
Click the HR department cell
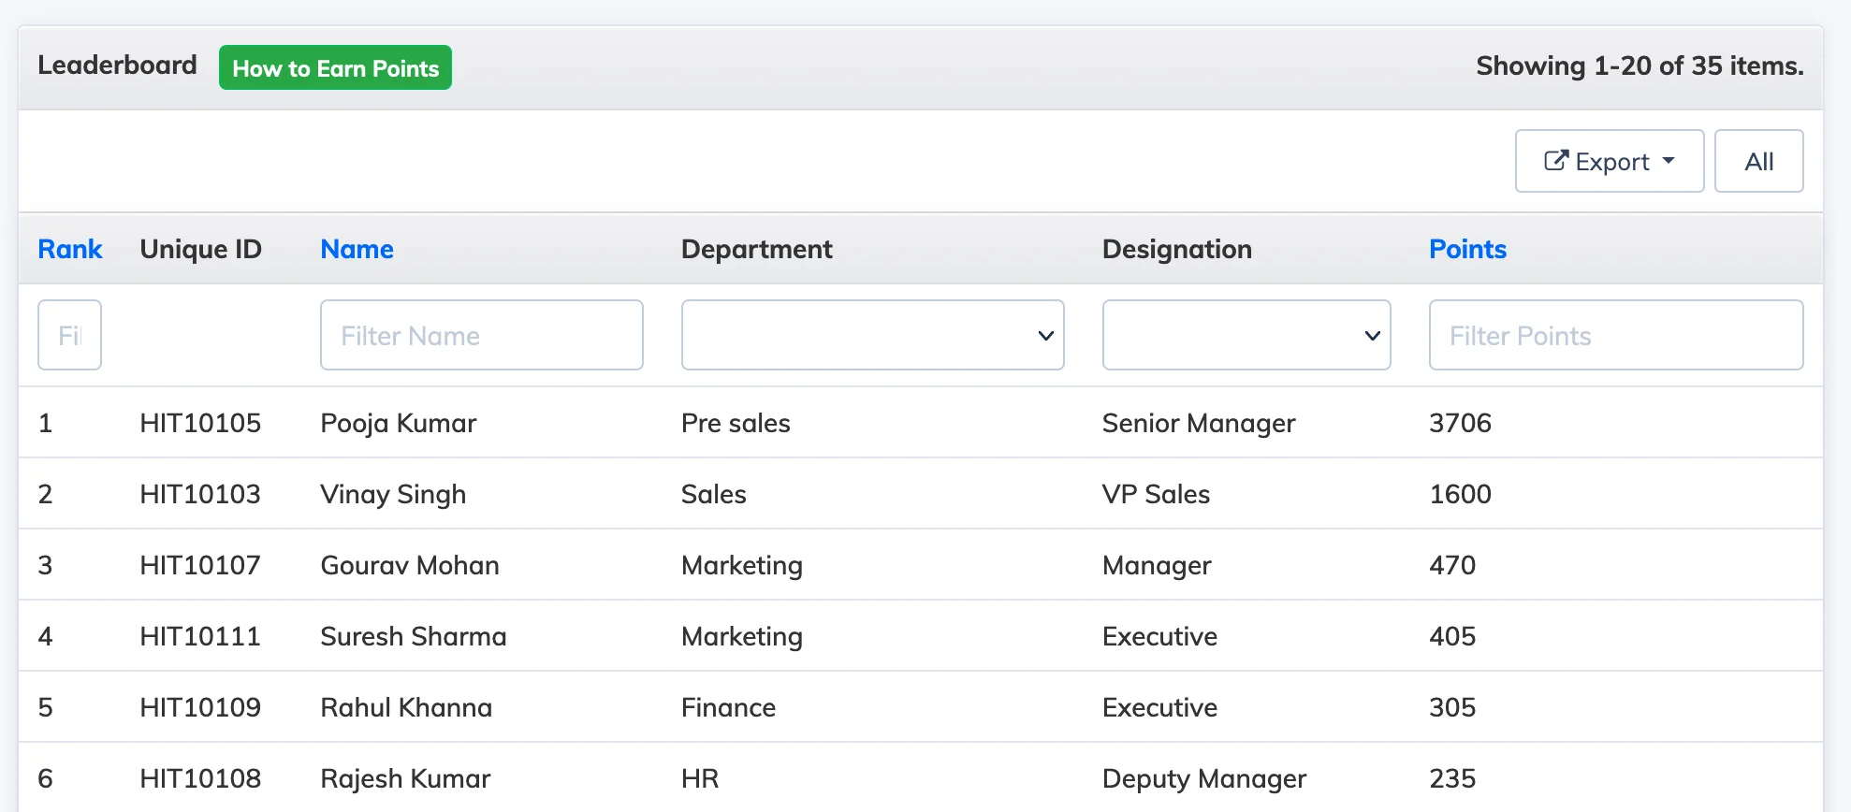(700, 778)
